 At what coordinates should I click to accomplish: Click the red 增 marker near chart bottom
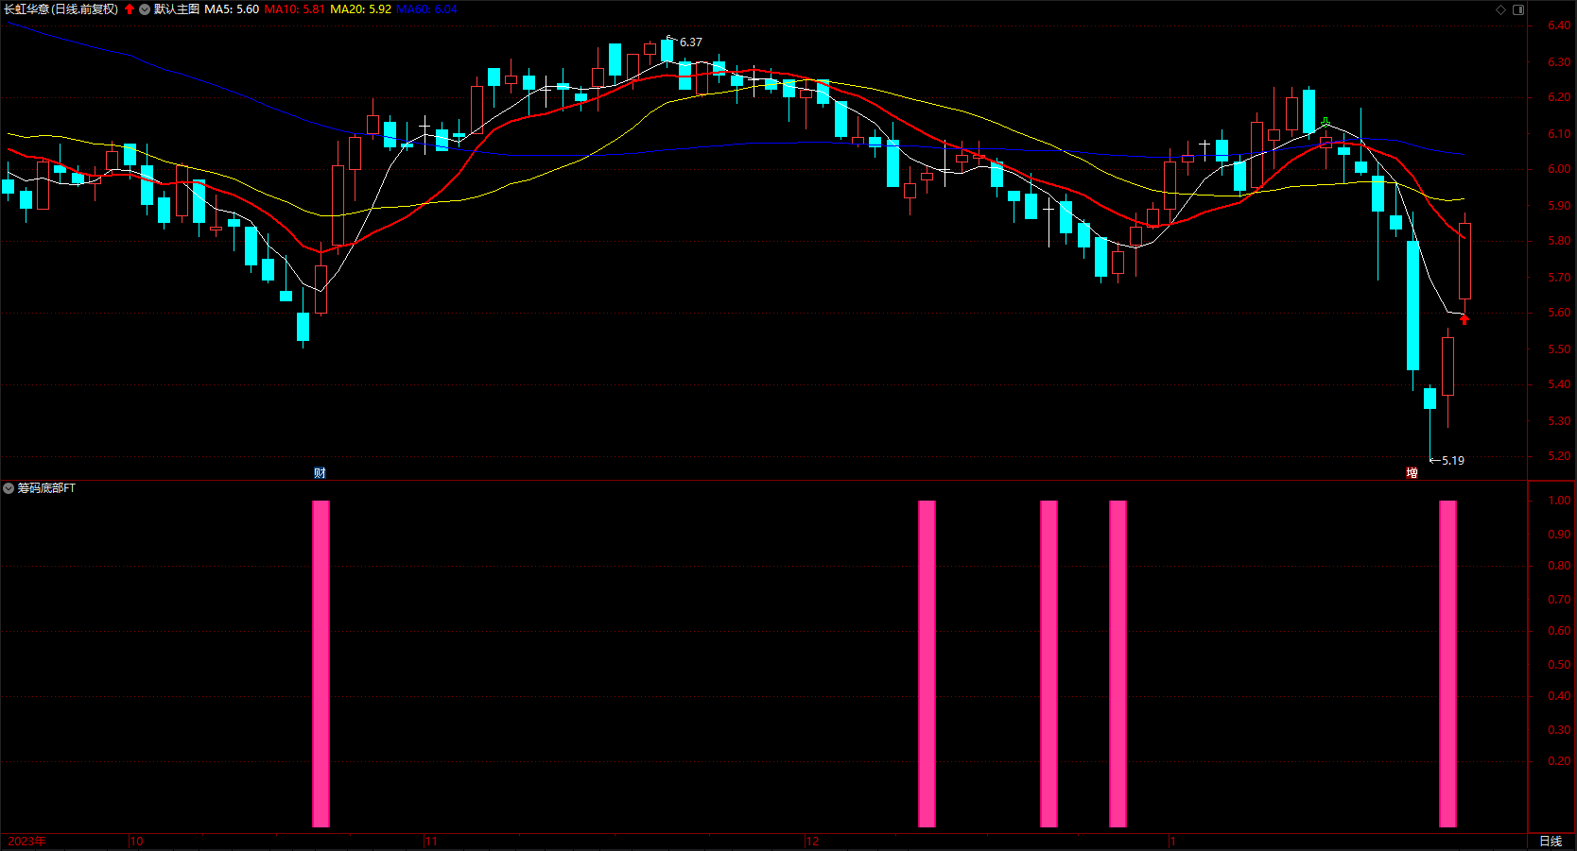(x=1412, y=472)
